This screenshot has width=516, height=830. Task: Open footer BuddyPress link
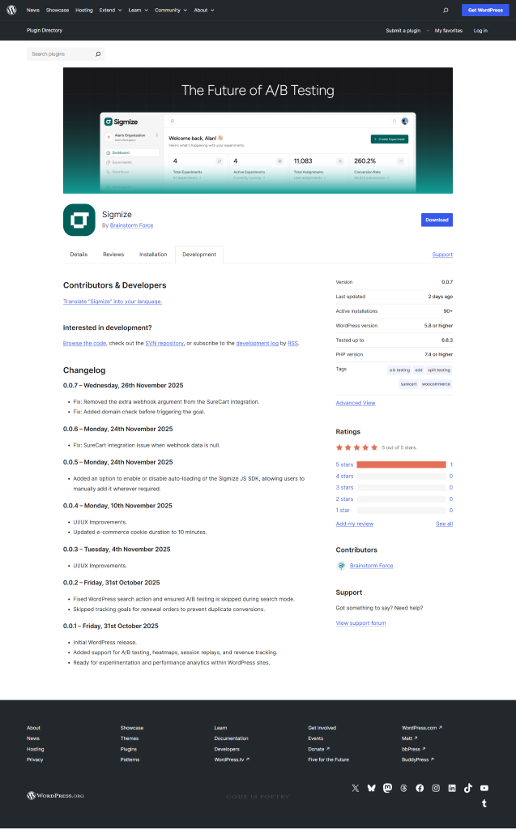417,759
